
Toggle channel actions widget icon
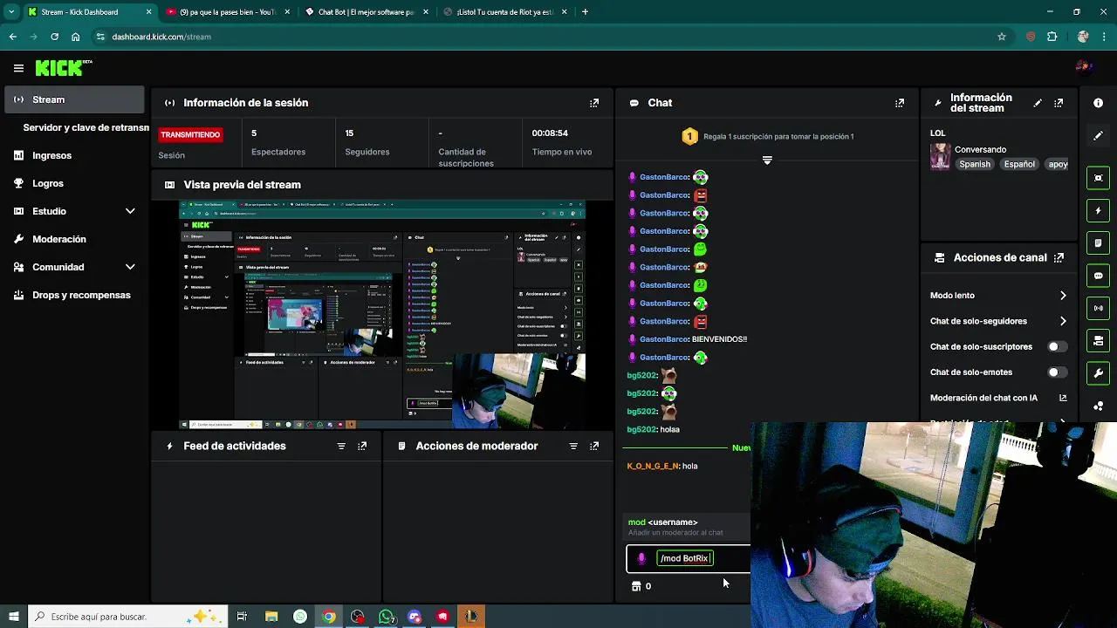click(x=1098, y=340)
